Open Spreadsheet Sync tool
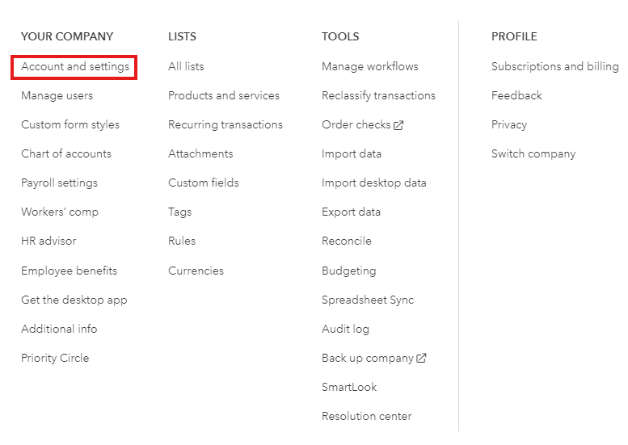The width and height of the screenshot is (628, 445). (x=368, y=300)
